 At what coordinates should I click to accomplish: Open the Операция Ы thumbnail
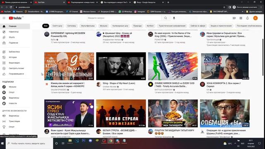(225, 113)
